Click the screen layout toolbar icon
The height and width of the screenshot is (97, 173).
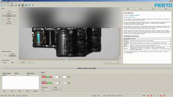coord(12,5)
